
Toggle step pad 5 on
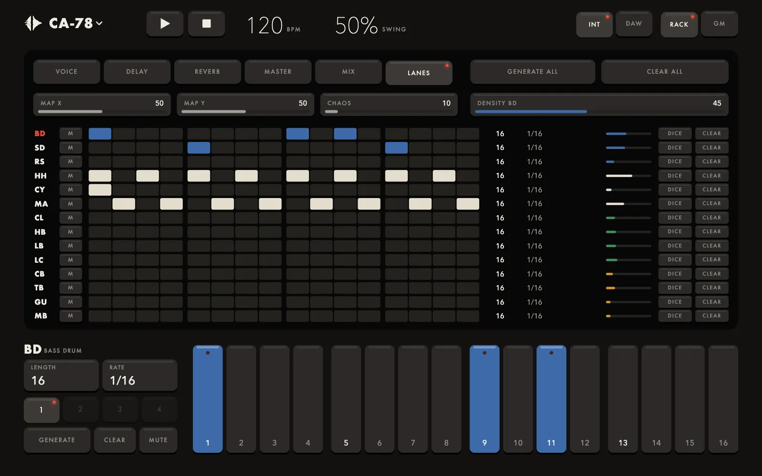[346, 399]
